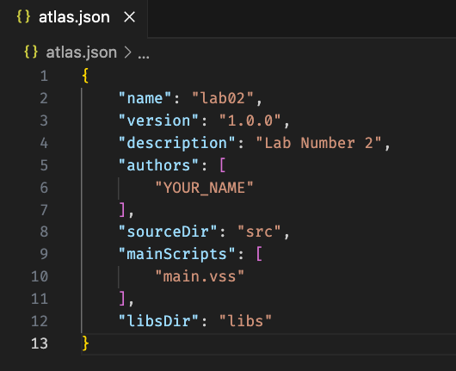The height and width of the screenshot is (371, 456).
Task: Click the opening bracket after "authors"
Action: [x=223, y=165]
